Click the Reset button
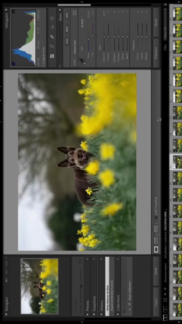 [x=156, y=23]
